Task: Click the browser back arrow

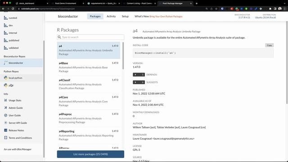Action: coord(3,9)
